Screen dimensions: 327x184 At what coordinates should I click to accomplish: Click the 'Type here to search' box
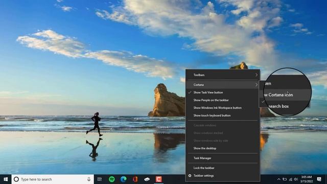point(52,179)
